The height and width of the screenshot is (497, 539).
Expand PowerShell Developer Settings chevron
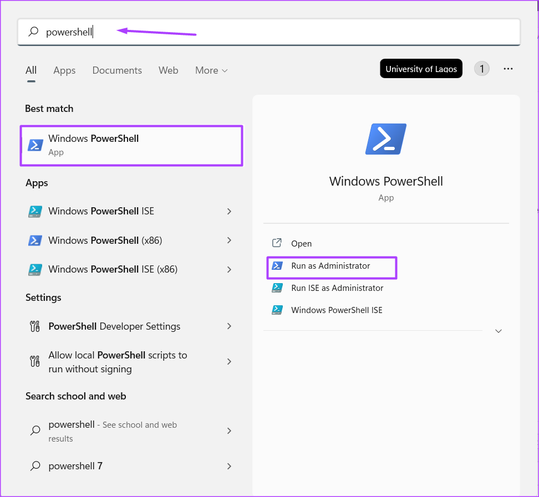[229, 326]
